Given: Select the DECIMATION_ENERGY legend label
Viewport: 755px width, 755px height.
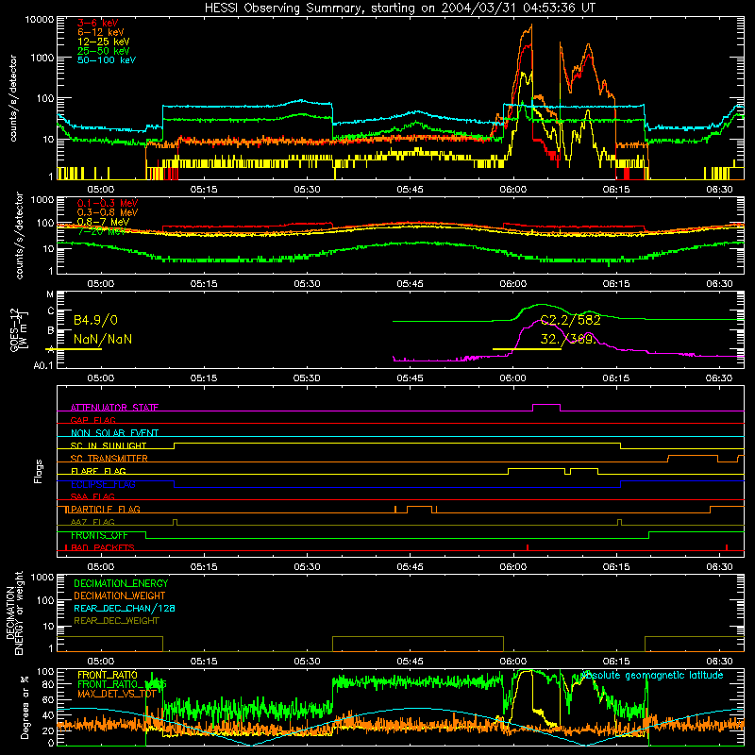Looking at the screenshot, I should [x=121, y=583].
